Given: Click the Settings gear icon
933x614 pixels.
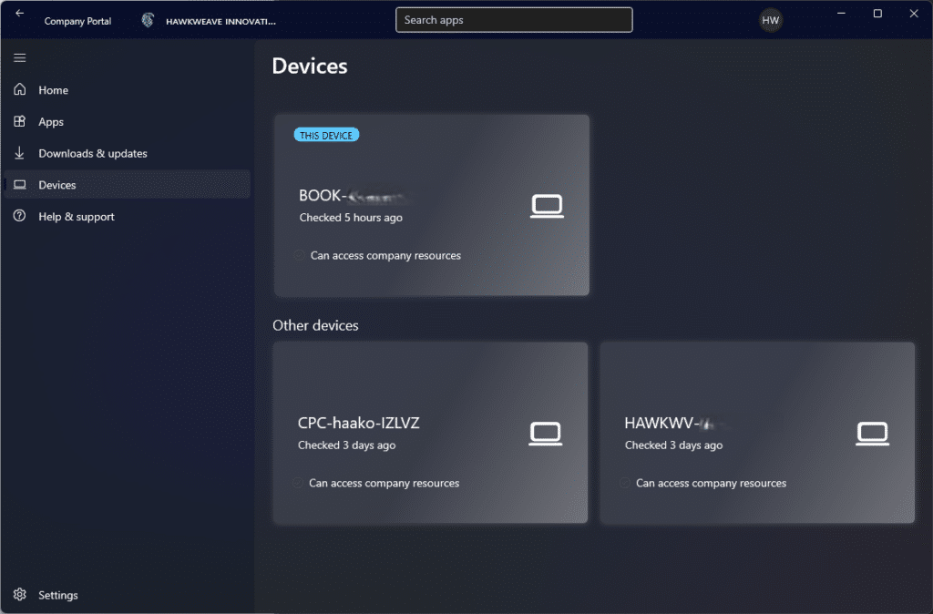Looking at the screenshot, I should point(20,595).
